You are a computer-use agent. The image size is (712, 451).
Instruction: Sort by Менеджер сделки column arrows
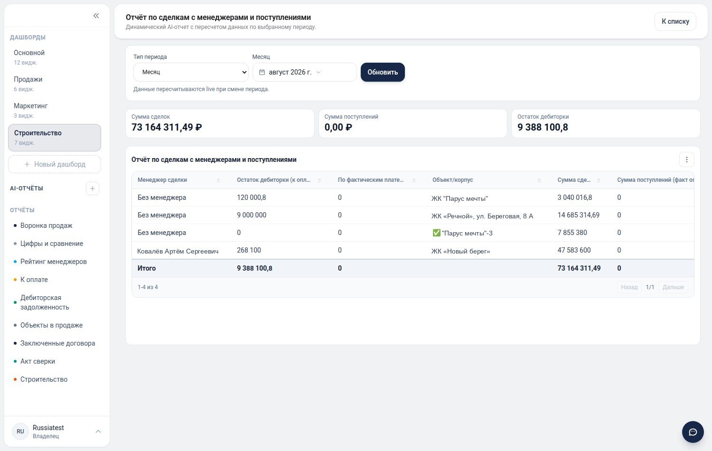point(218,180)
